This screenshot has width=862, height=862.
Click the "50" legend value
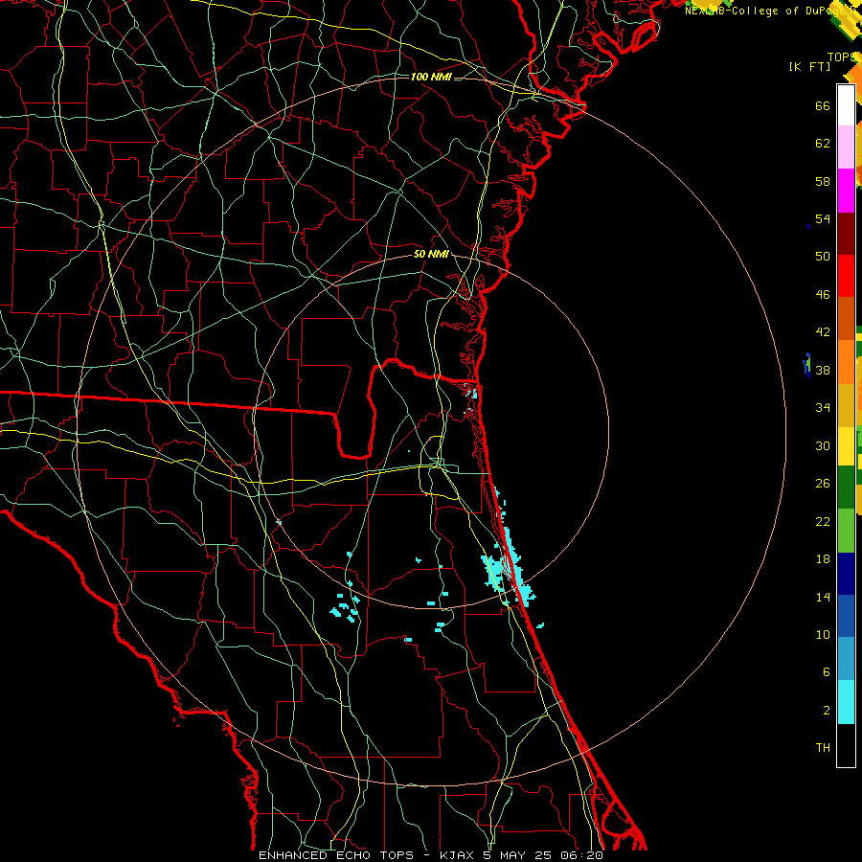[x=823, y=257]
